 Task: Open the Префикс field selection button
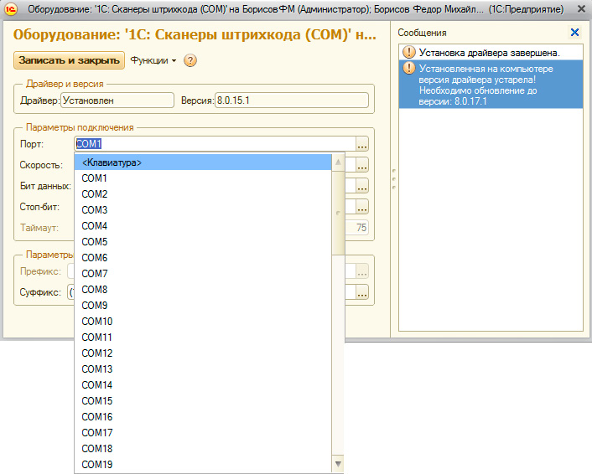click(x=362, y=271)
